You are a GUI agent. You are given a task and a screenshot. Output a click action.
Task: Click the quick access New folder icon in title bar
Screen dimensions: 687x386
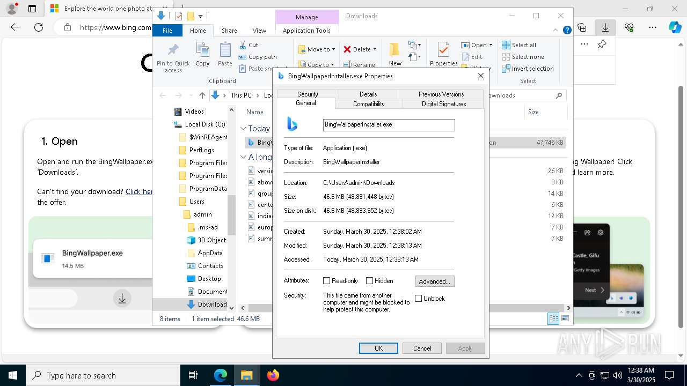coord(190,16)
